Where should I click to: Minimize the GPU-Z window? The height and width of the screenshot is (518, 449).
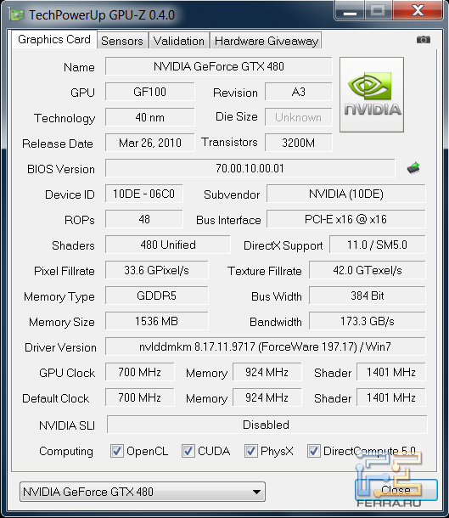pos(350,11)
